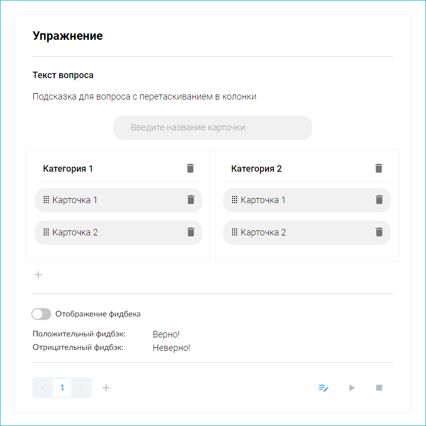The height and width of the screenshot is (426, 426).
Task: Click drag handle of Карточка 2 in Категория 2
Action: [234, 232]
